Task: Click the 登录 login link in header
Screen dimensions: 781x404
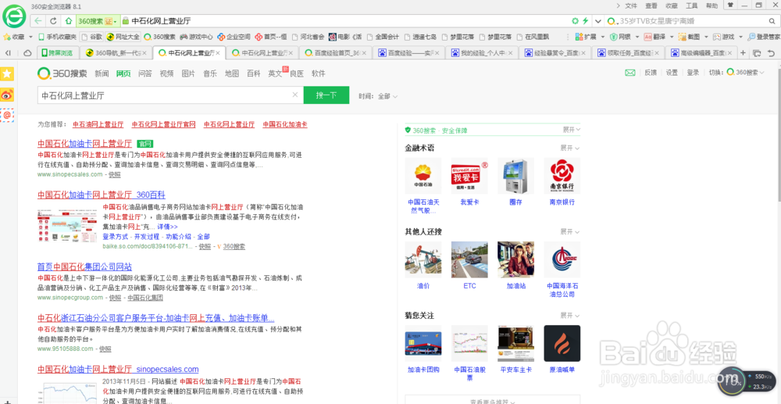Action: [x=693, y=73]
